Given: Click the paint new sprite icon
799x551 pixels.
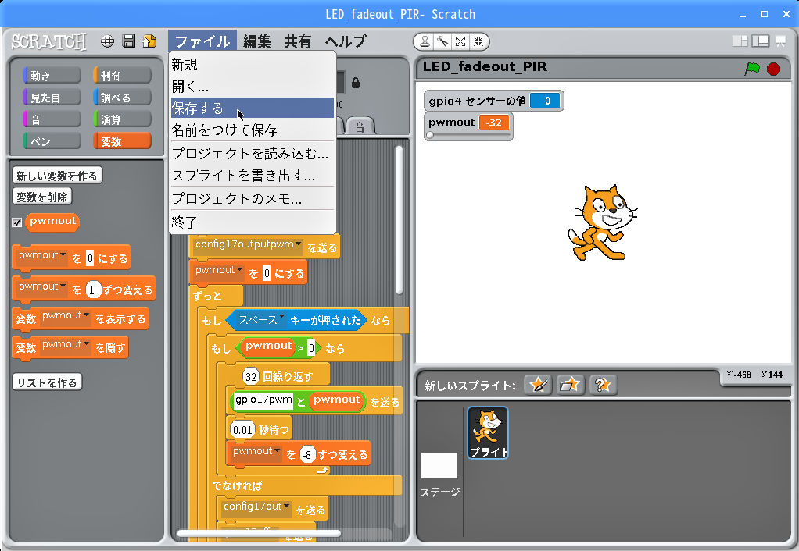Looking at the screenshot, I should (538, 385).
